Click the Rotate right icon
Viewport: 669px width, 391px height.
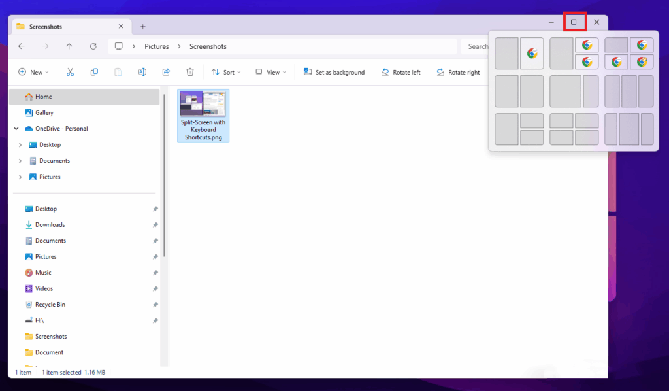click(x=459, y=72)
